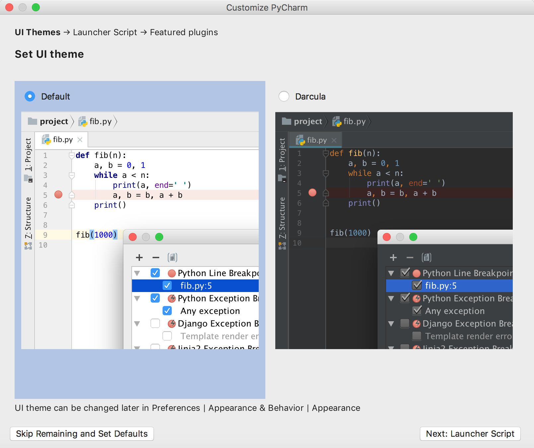Select fib.py:5 row in Darcula breakpoint list
The image size is (534, 448).
pyautogui.click(x=440, y=286)
